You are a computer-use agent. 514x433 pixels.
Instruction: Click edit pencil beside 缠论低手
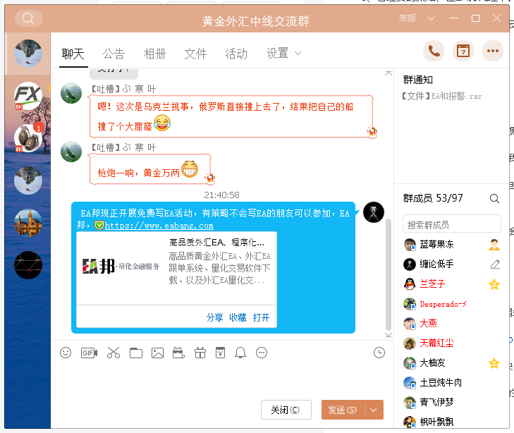point(495,264)
